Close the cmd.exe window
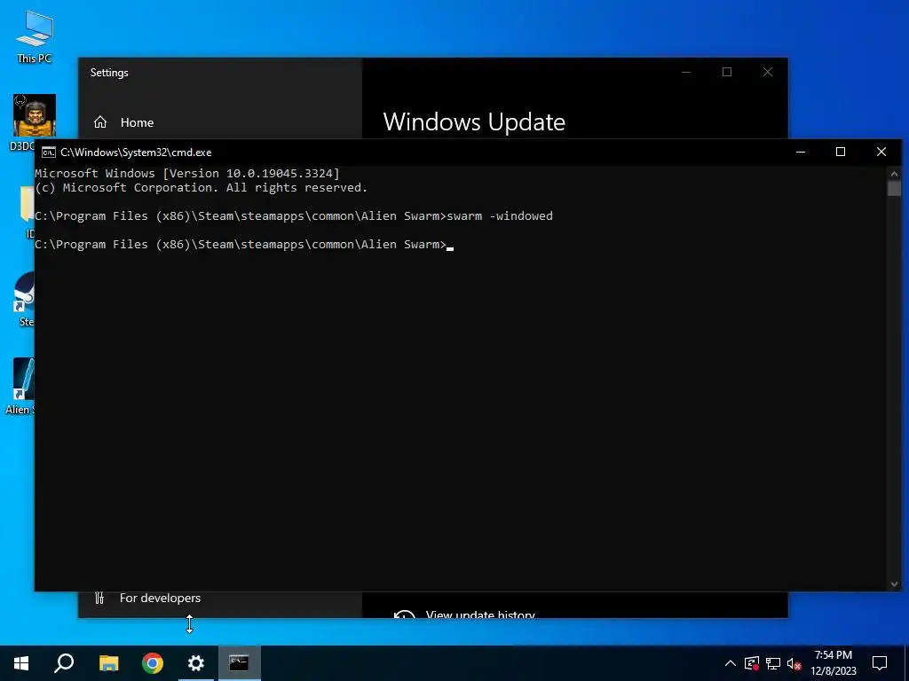The width and height of the screenshot is (909, 681). 881,152
